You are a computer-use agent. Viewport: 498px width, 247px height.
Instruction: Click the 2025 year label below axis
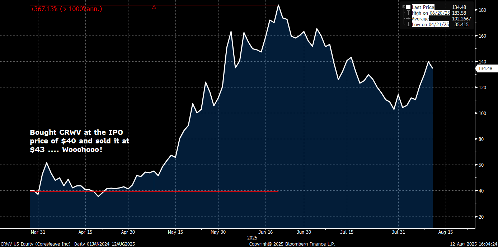tap(252, 237)
